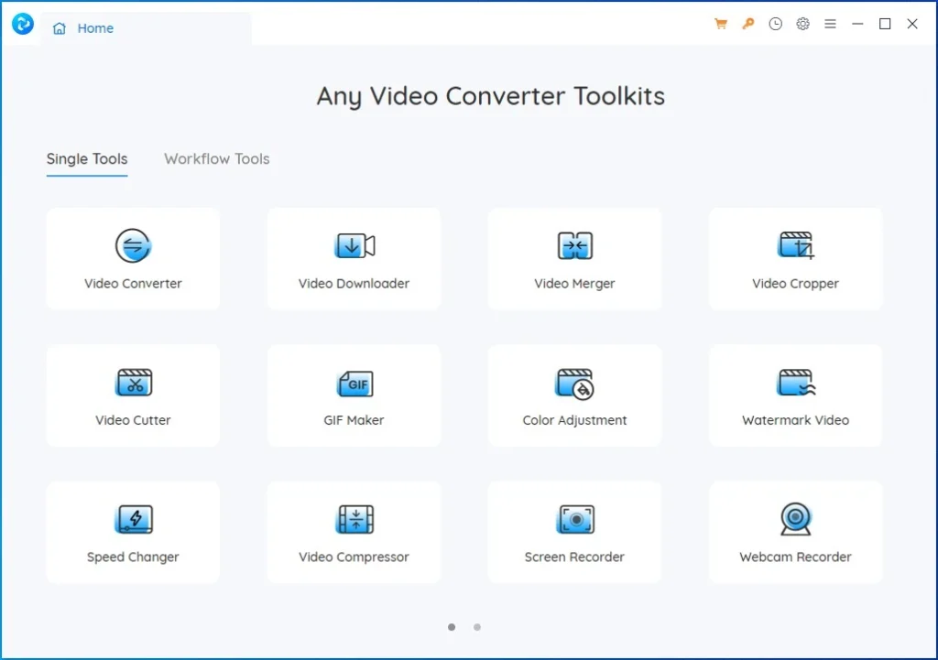
Task: Click the Webcam Recorder label
Action: tap(796, 557)
